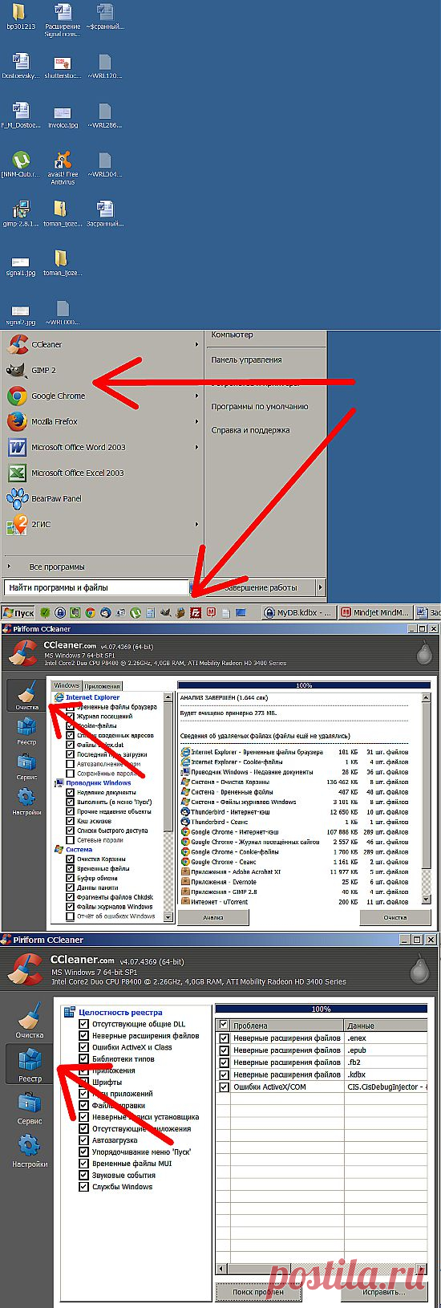Select signal1.jpg file on the desktop
Image resolution: width=441 pixels, height=1308 pixels.
20,265
